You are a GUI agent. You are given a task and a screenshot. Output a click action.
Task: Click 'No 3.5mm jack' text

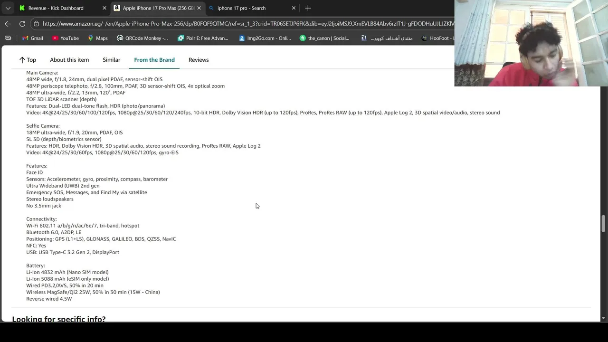44,206
